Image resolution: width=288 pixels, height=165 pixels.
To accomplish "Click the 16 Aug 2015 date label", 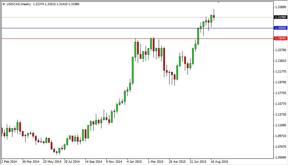I will [x=220, y=162].
